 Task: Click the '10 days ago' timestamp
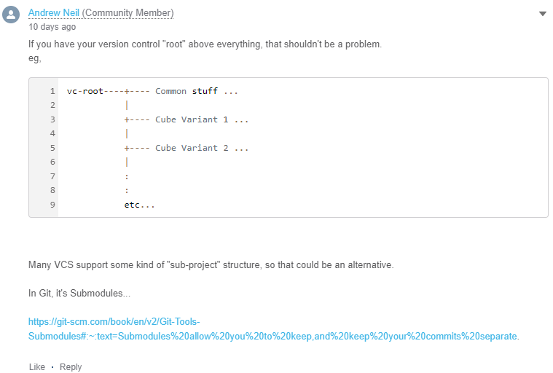click(52, 27)
